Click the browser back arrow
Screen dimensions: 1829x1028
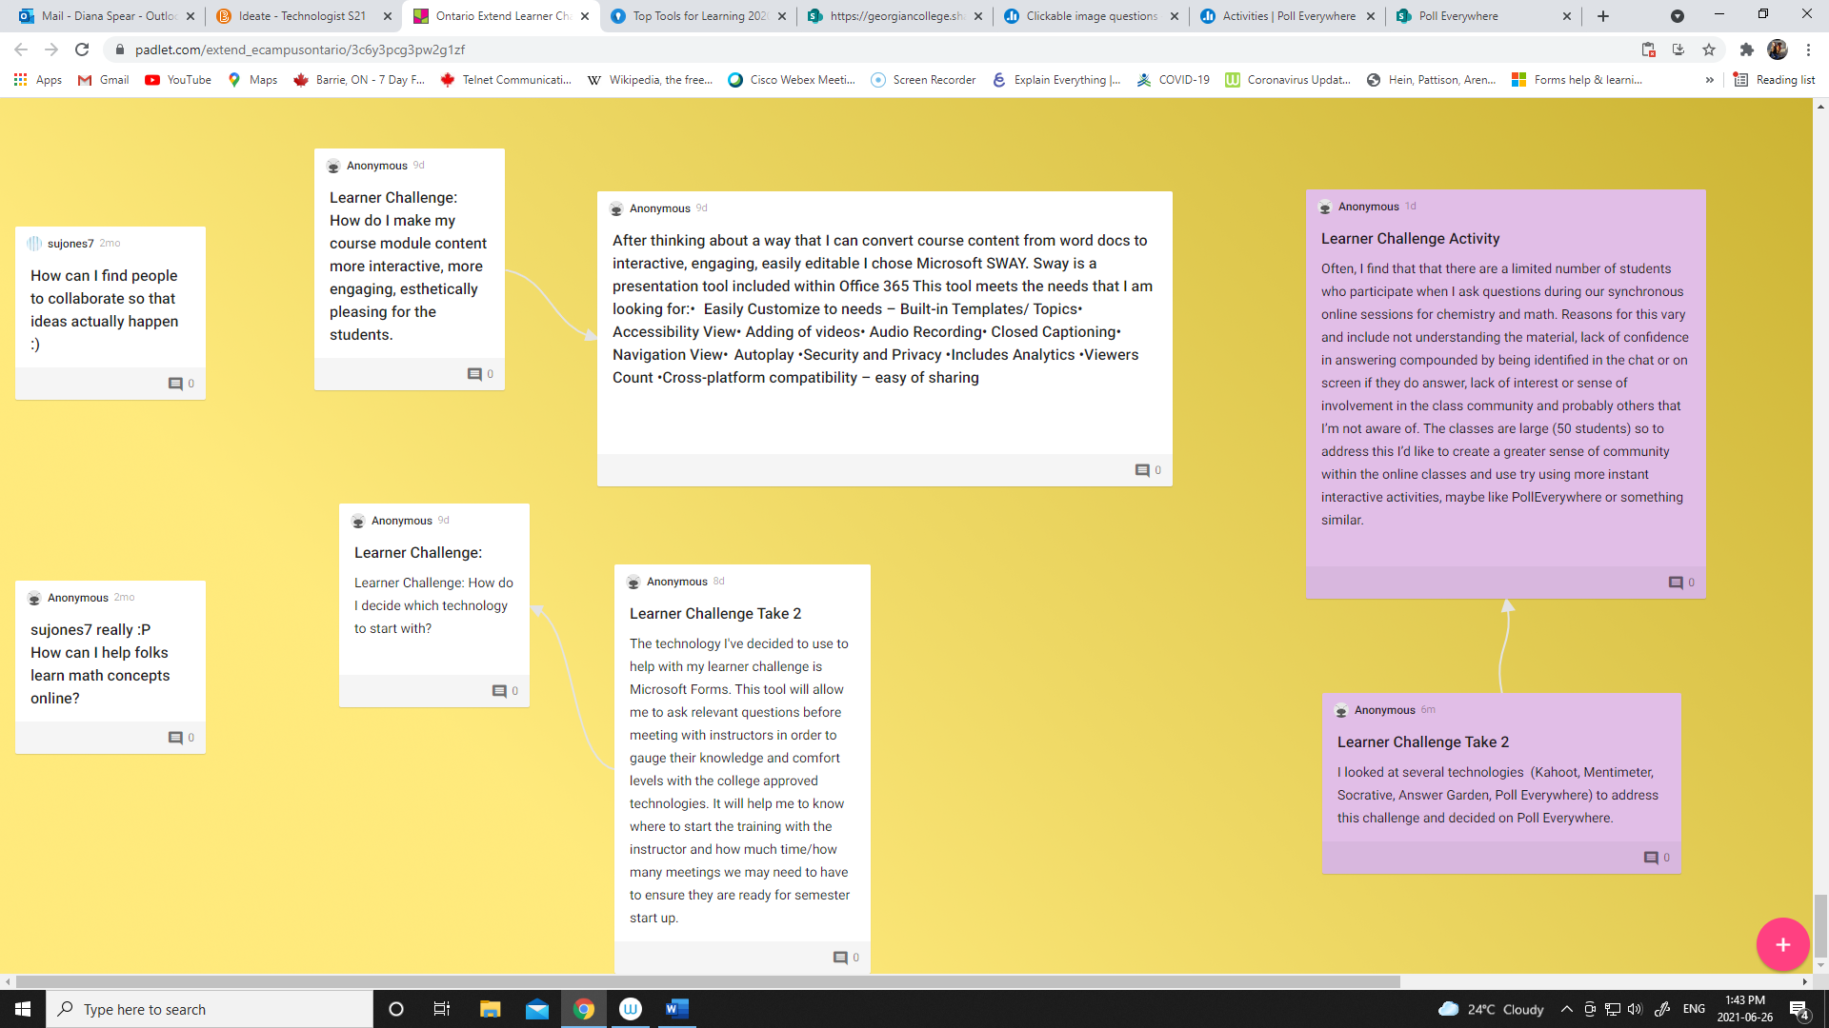[x=21, y=49]
